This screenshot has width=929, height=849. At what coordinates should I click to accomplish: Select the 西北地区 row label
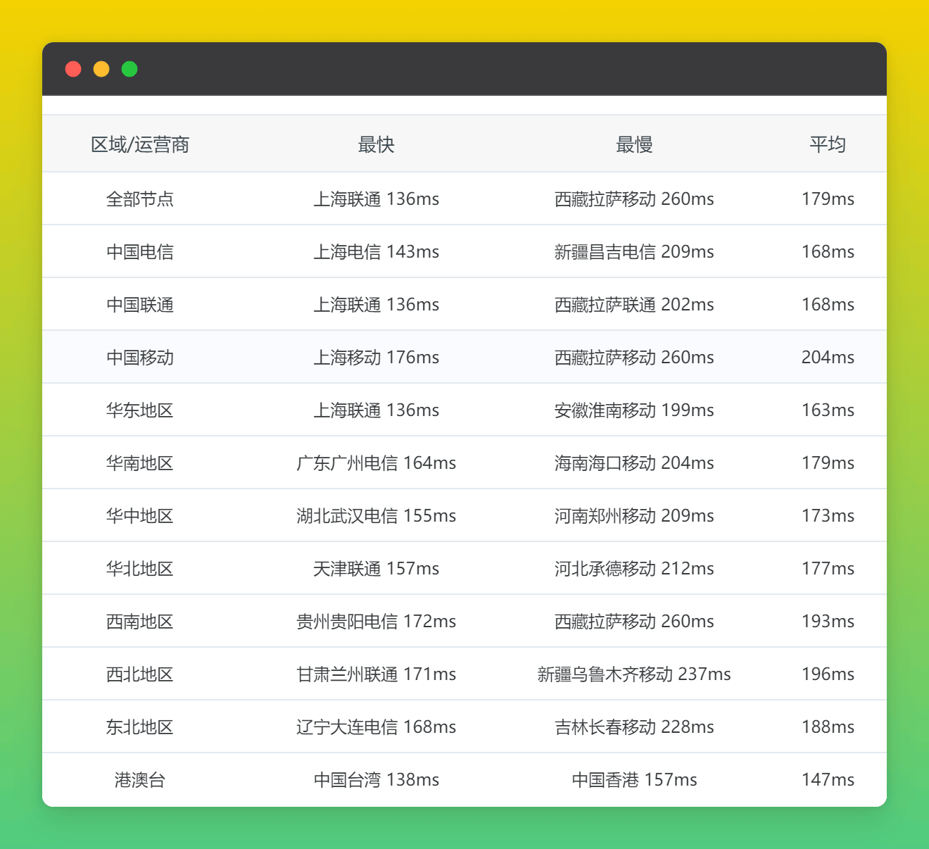tap(140, 674)
